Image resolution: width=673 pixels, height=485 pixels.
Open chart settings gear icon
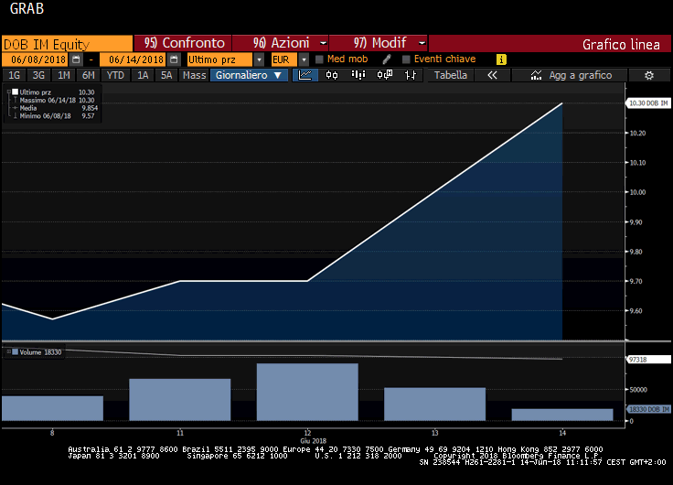point(648,75)
